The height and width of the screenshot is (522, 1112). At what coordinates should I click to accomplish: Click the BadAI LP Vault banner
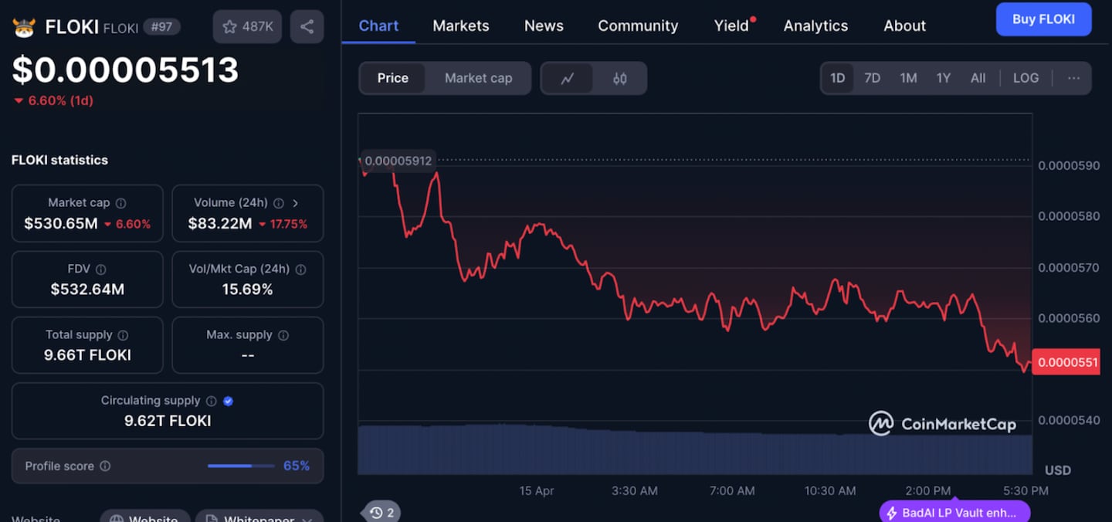[x=954, y=512]
